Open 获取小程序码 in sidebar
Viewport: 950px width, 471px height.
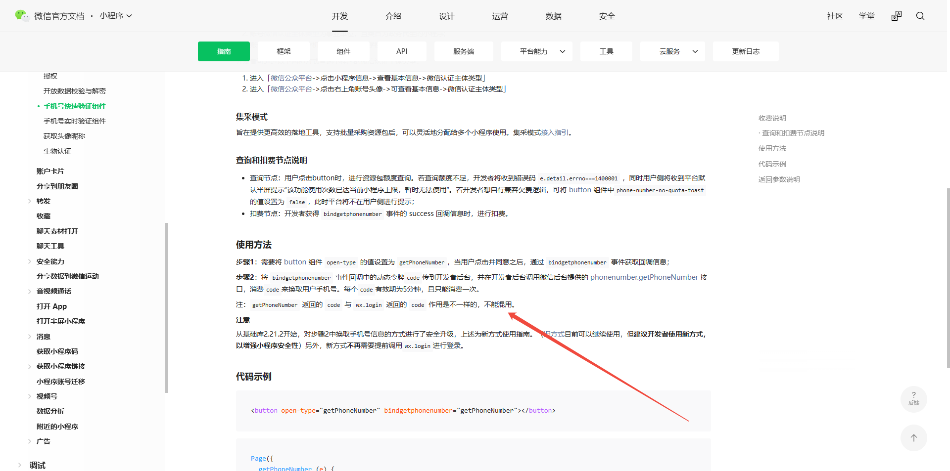pyautogui.click(x=57, y=351)
